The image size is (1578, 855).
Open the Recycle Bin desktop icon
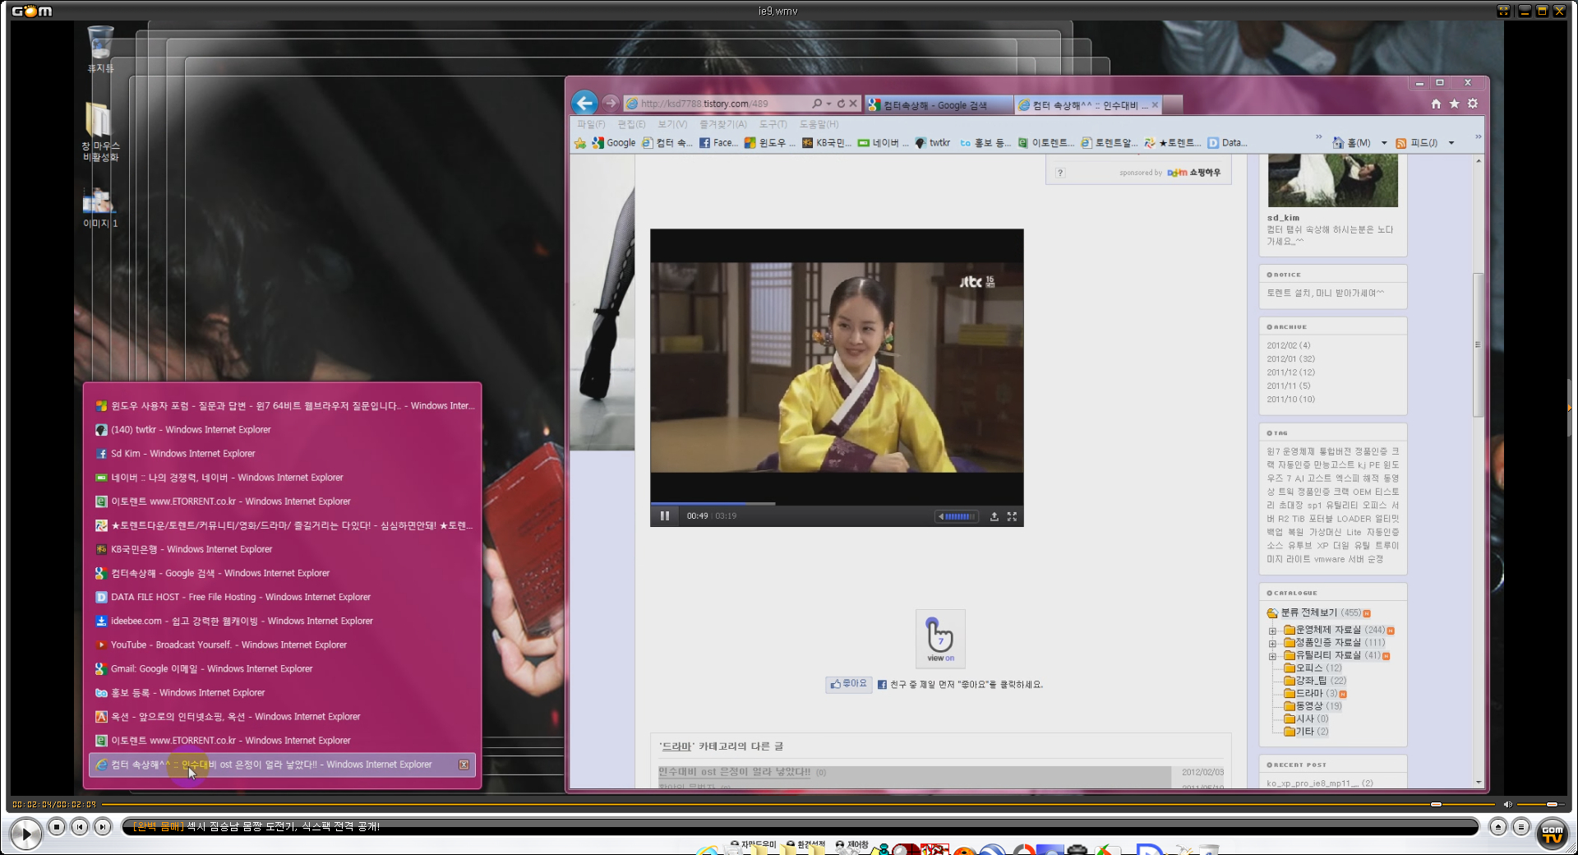(x=100, y=48)
